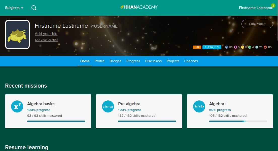Open the Progress tab

tap(133, 61)
